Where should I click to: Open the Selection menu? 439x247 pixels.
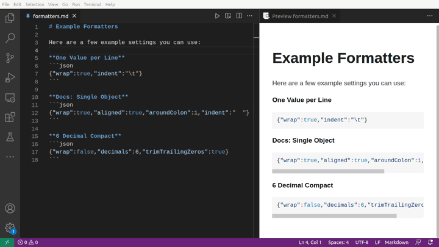34,4
